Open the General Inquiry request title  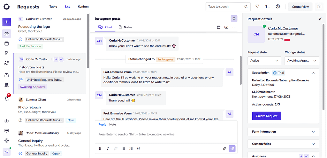[x=30, y=141]
